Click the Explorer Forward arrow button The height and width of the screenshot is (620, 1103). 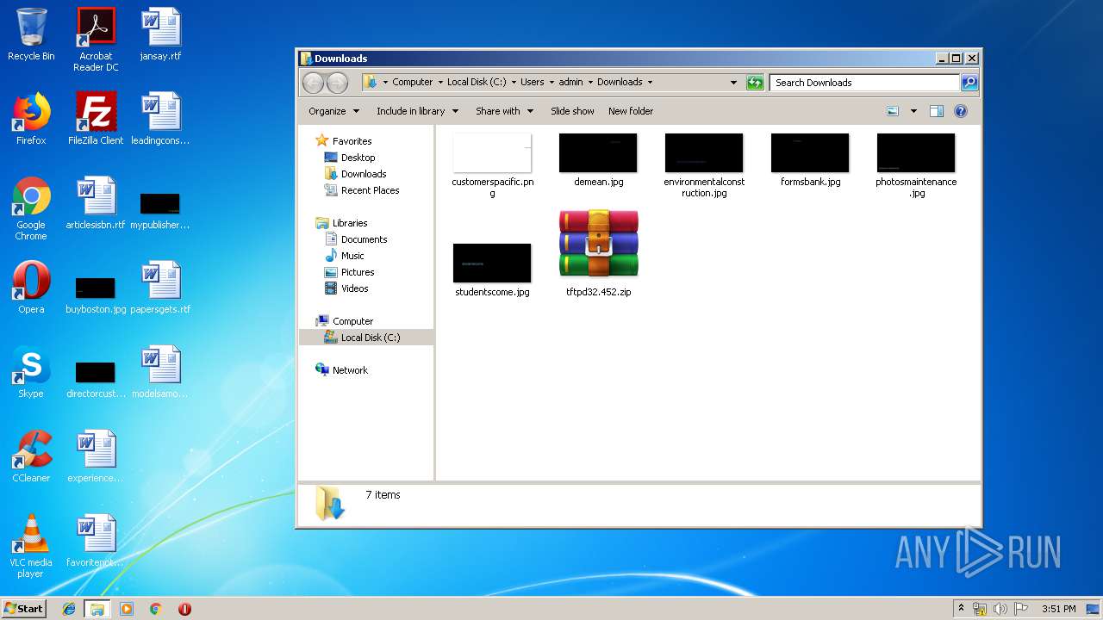pos(337,83)
